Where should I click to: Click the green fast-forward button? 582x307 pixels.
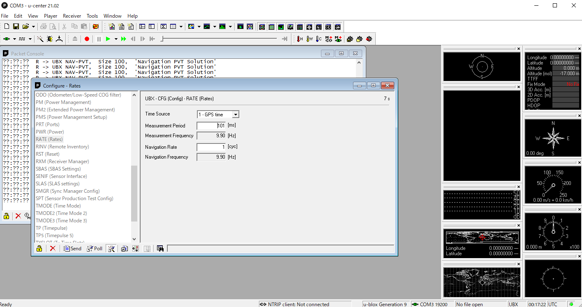click(x=123, y=39)
